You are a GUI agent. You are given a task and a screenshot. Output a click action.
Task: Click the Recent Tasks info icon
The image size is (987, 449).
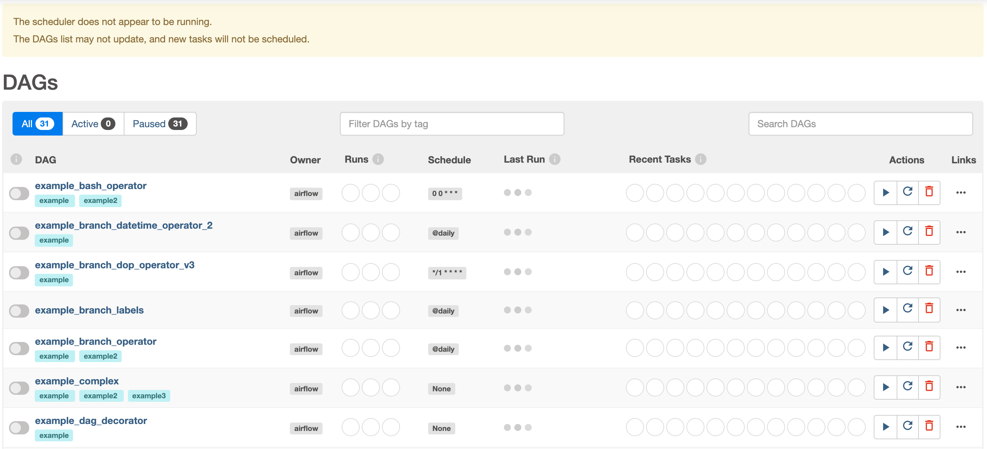[x=700, y=160]
